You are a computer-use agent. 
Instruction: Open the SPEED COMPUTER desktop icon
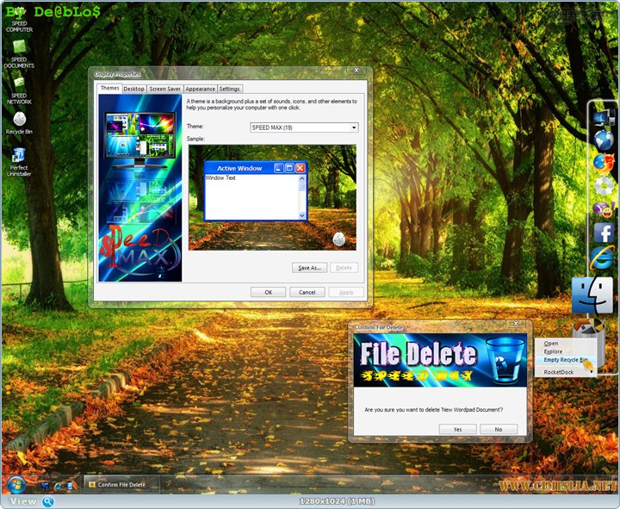coord(19,20)
